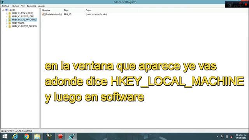Open the Edición menu
Viewport: 249px width, 140px height.
coord(15,6)
